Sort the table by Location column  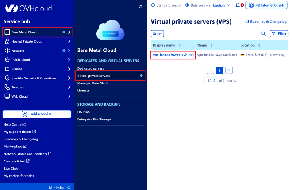pos(259,45)
